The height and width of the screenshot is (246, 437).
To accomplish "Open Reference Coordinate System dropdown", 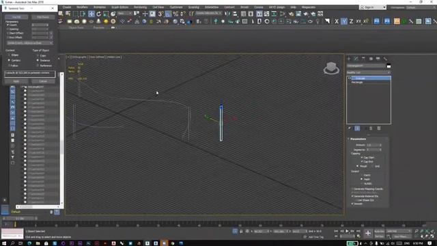I will 124,14.
